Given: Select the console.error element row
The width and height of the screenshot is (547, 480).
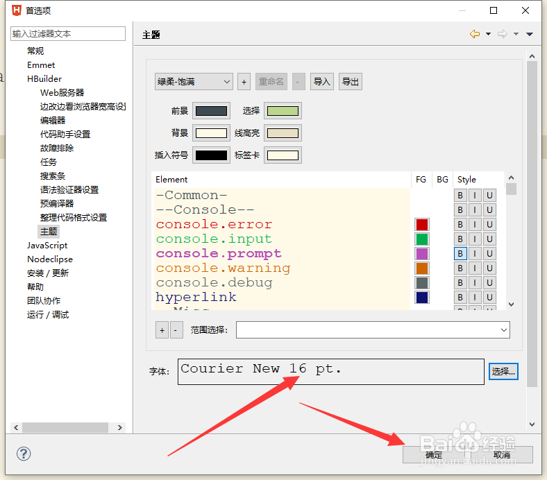Looking at the screenshot, I should pos(282,225).
